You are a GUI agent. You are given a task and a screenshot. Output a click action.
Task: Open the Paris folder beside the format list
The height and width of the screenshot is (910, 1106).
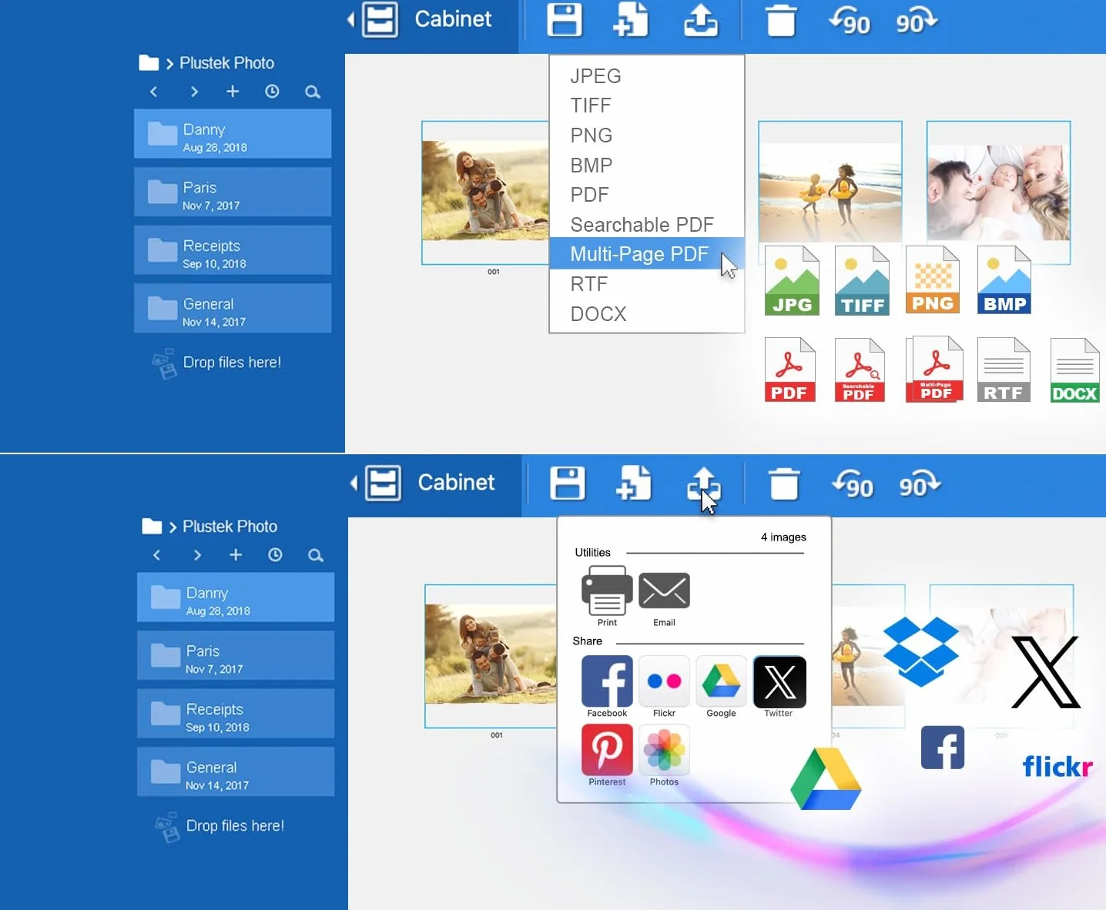click(x=233, y=192)
